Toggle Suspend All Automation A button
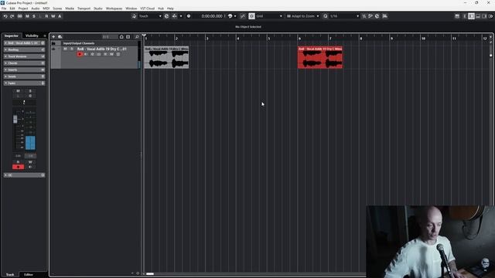The height and width of the screenshot is (278, 495). pyautogui.click(x=60, y=16)
